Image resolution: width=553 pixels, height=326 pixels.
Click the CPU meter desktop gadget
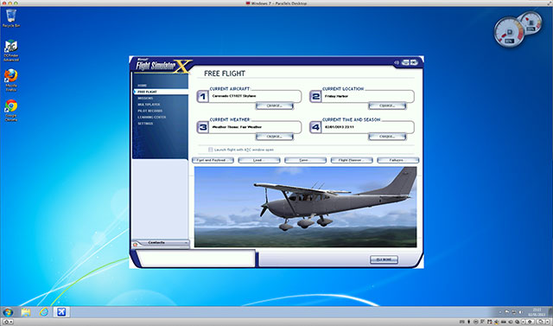(x=509, y=33)
